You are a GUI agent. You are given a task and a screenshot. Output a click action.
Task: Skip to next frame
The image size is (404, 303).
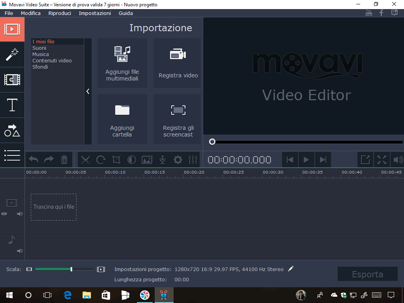coord(323,160)
